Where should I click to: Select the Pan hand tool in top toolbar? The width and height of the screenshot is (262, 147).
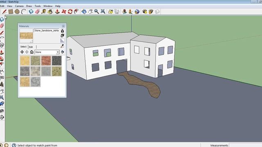[90, 12]
